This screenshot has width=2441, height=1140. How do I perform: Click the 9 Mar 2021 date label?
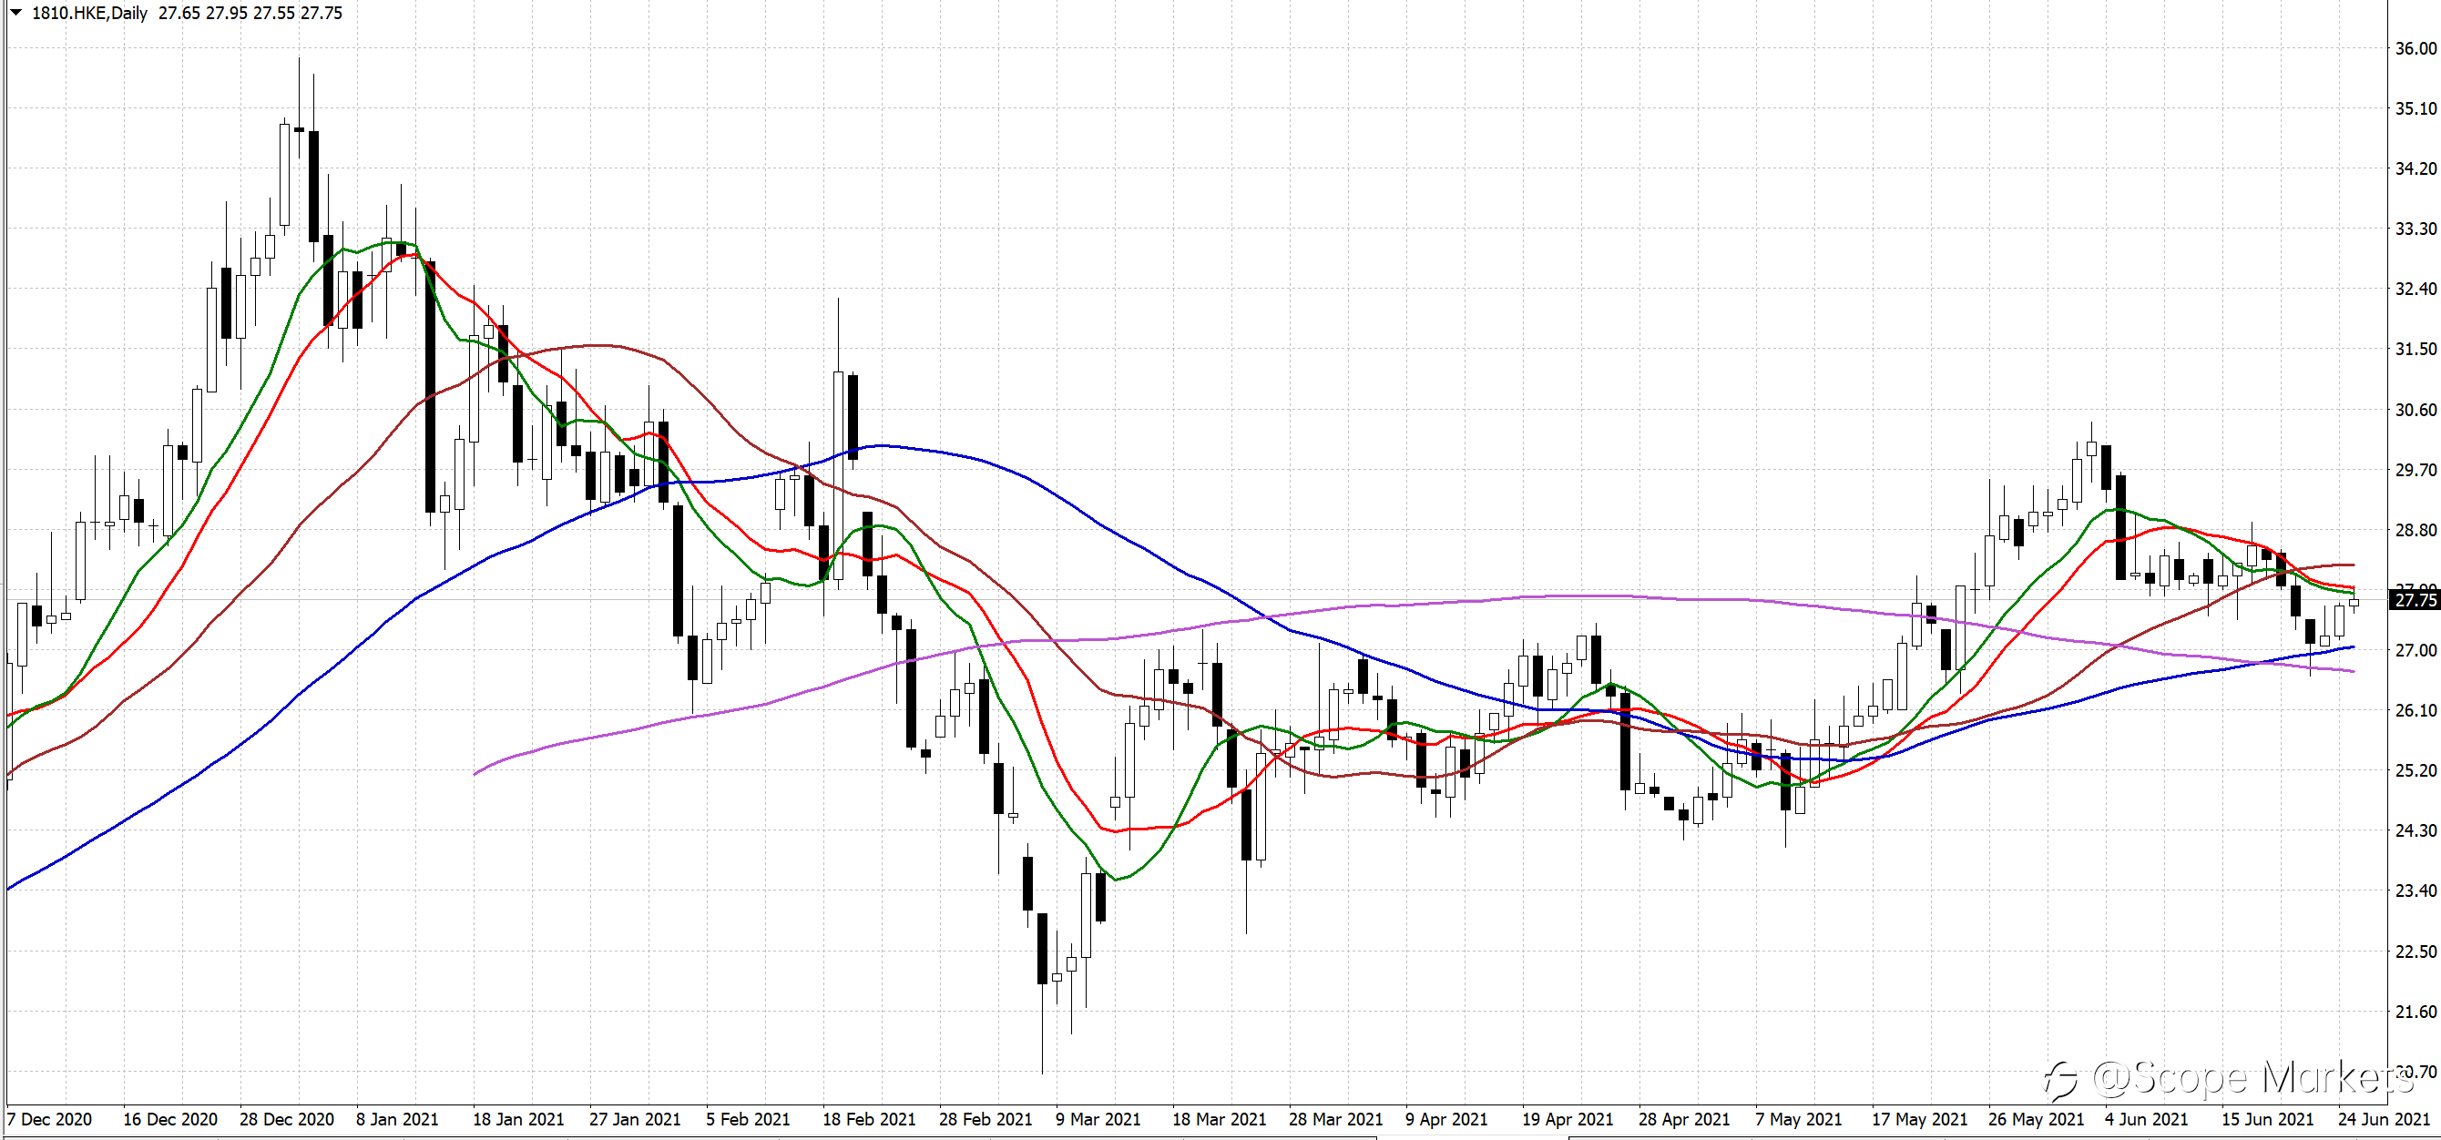pos(1098,1119)
